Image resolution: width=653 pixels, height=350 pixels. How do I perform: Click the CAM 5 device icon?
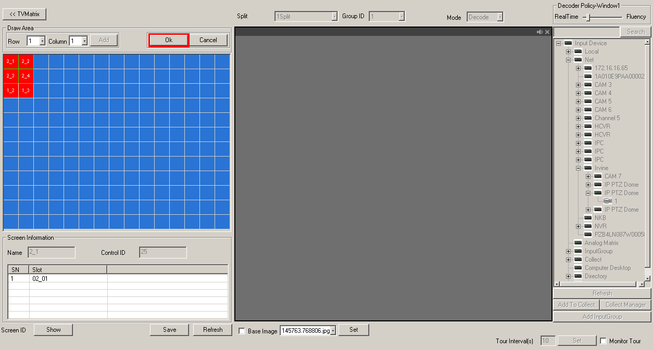tap(588, 101)
